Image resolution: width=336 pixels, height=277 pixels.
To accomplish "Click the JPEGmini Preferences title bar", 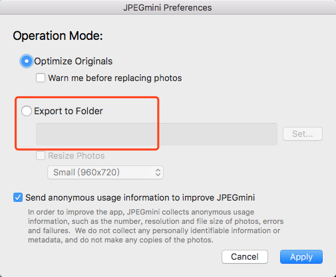I will (x=168, y=7).
